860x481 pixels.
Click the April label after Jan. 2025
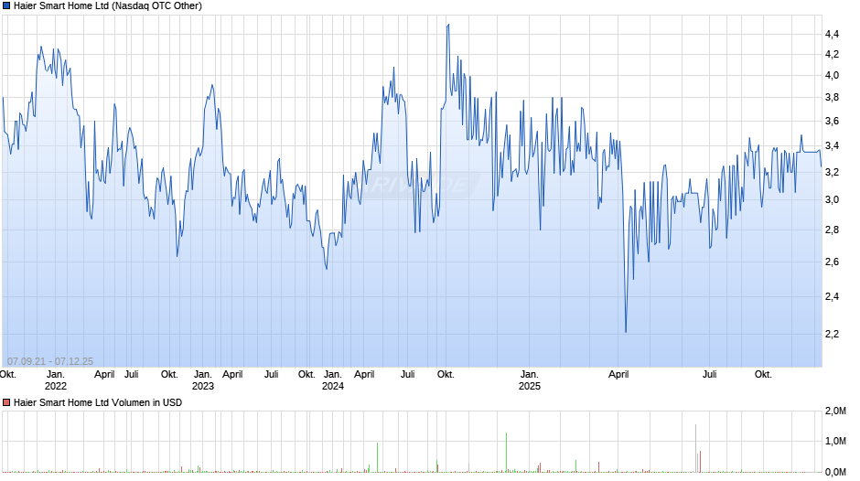[618, 375]
